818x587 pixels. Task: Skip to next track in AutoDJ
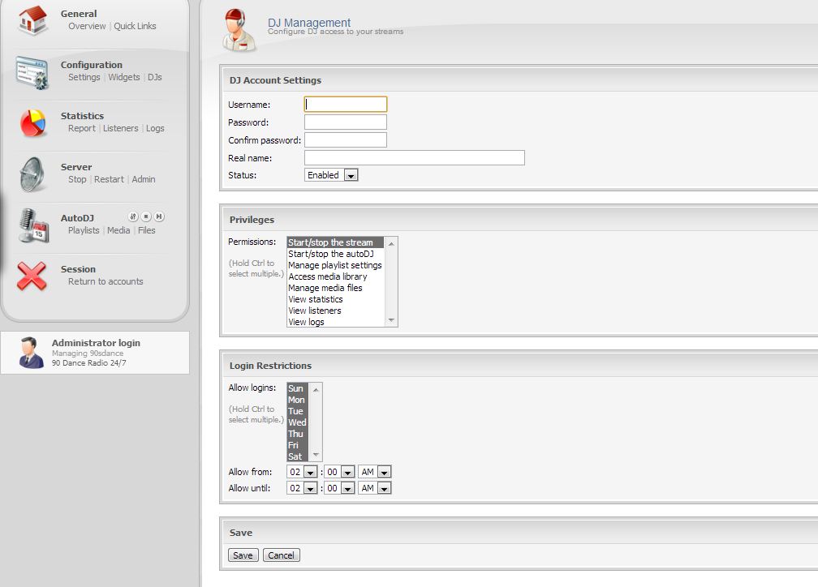click(159, 216)
